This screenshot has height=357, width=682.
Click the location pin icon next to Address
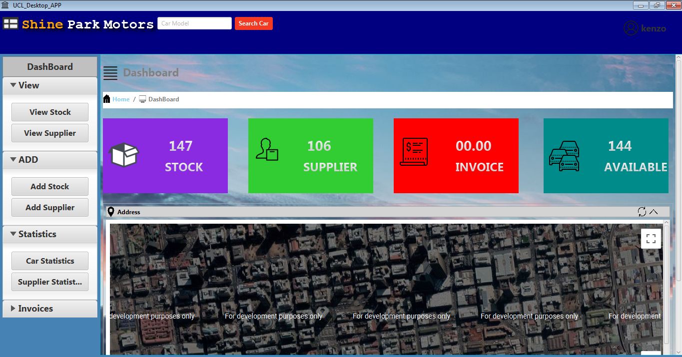tap(110, 211)
